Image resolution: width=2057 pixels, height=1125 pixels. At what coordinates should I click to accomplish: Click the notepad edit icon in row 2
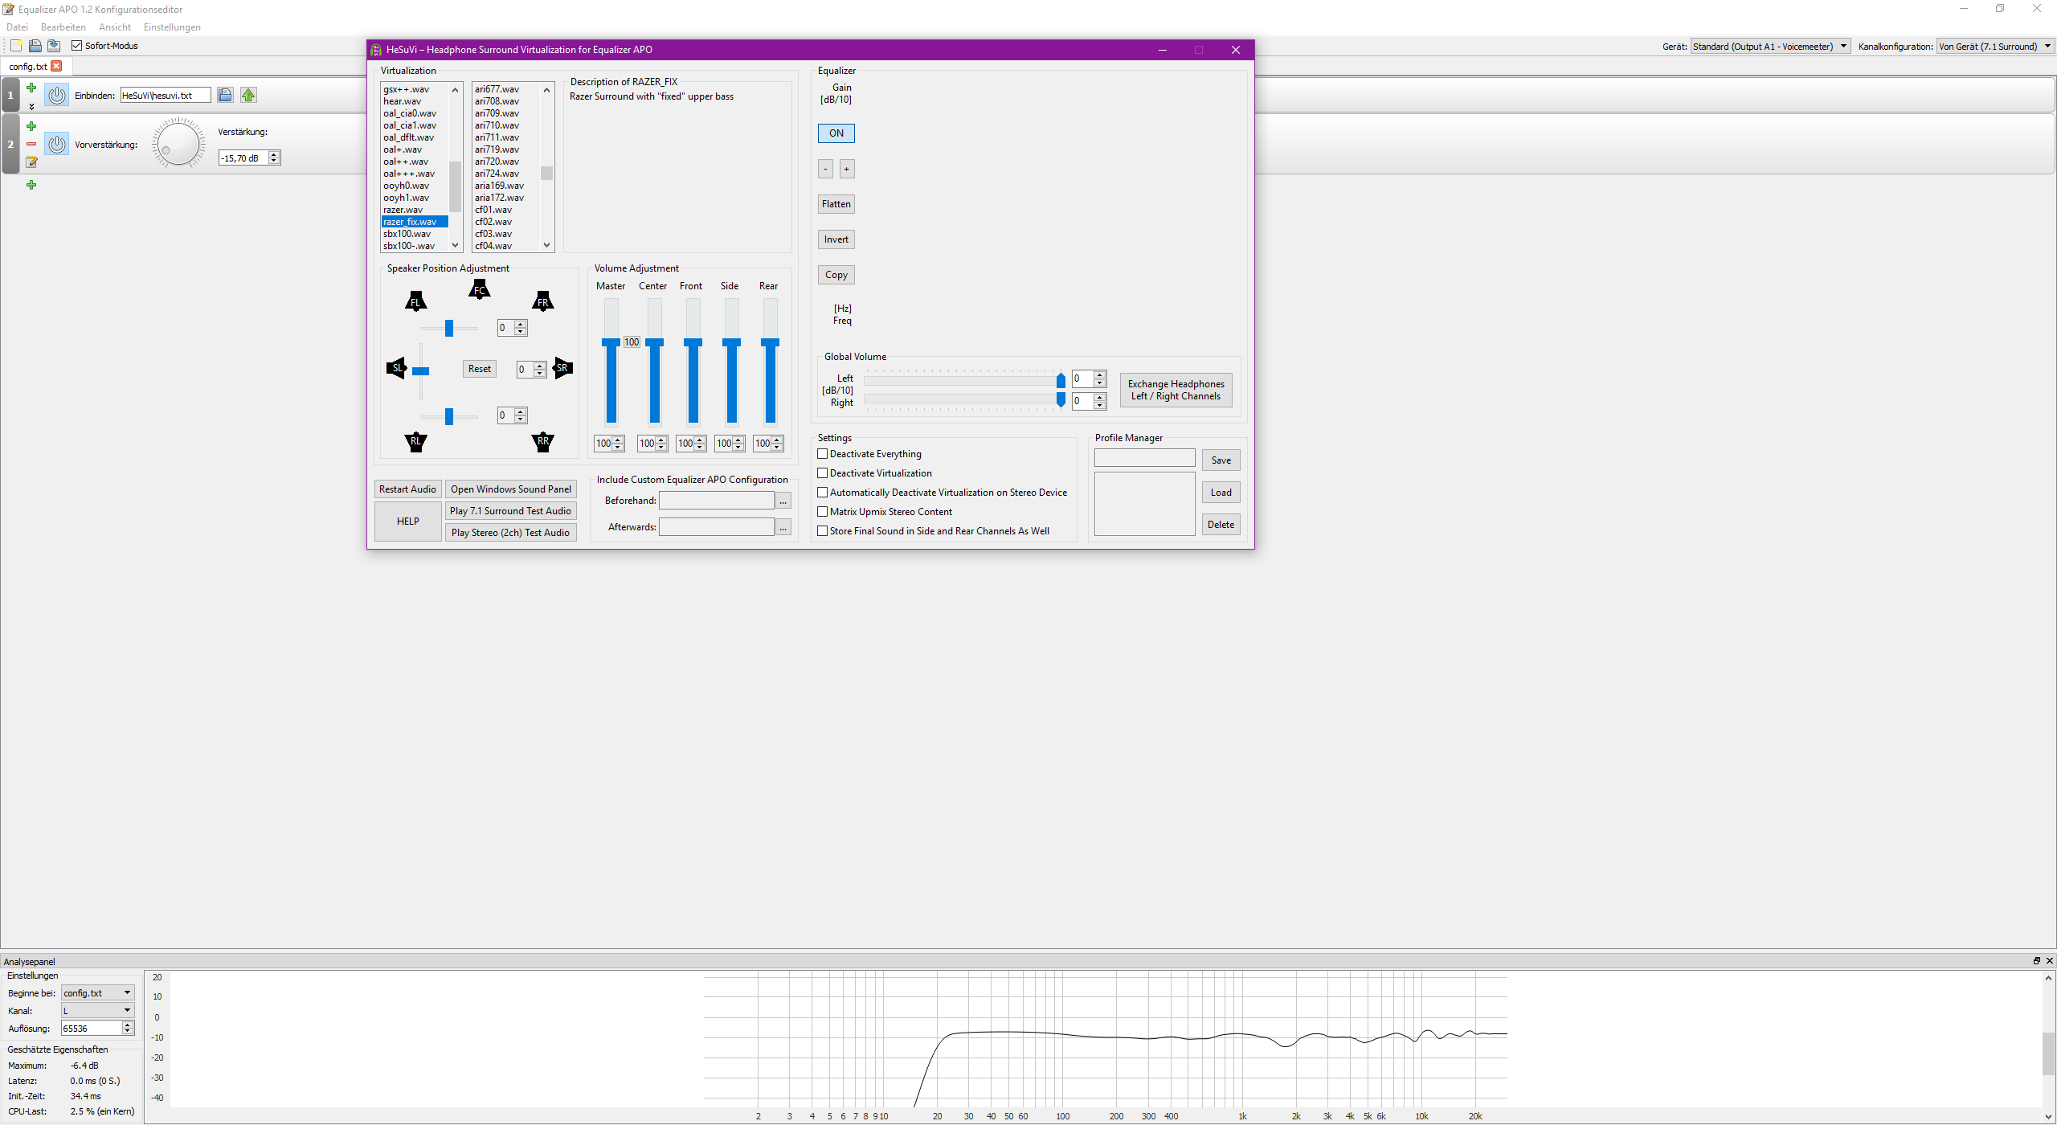pos(31,162)
